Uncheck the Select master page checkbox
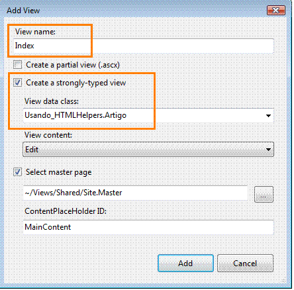294x290 pixels. click(x=17, y=172)
